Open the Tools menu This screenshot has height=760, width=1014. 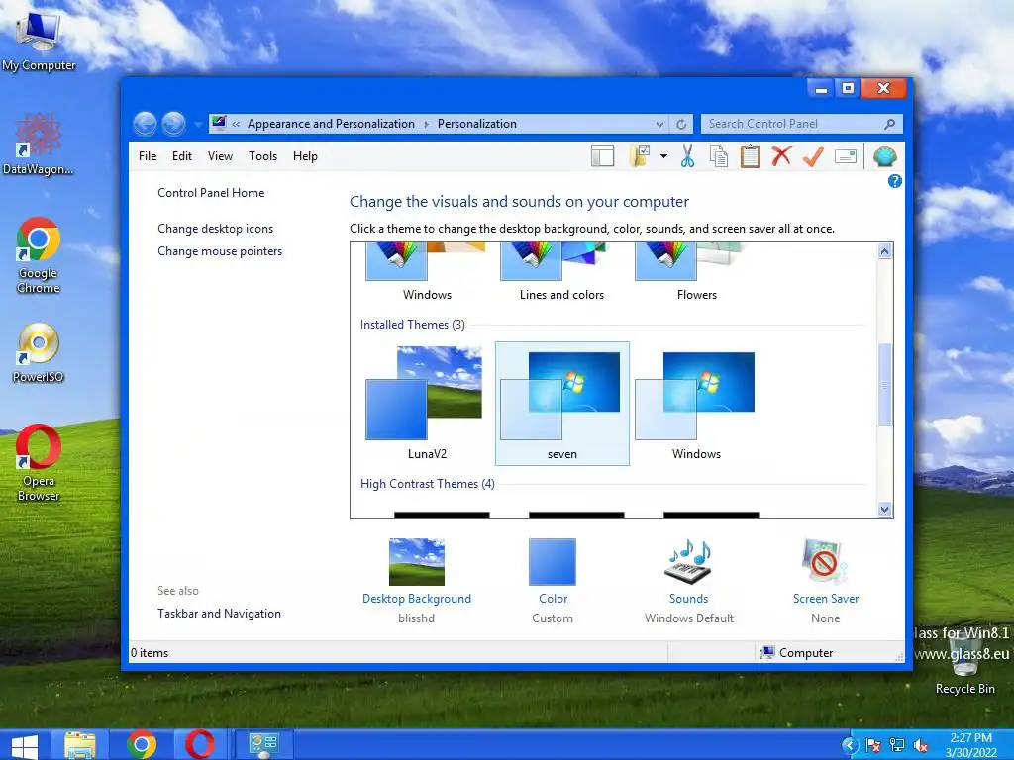[262, 156]
